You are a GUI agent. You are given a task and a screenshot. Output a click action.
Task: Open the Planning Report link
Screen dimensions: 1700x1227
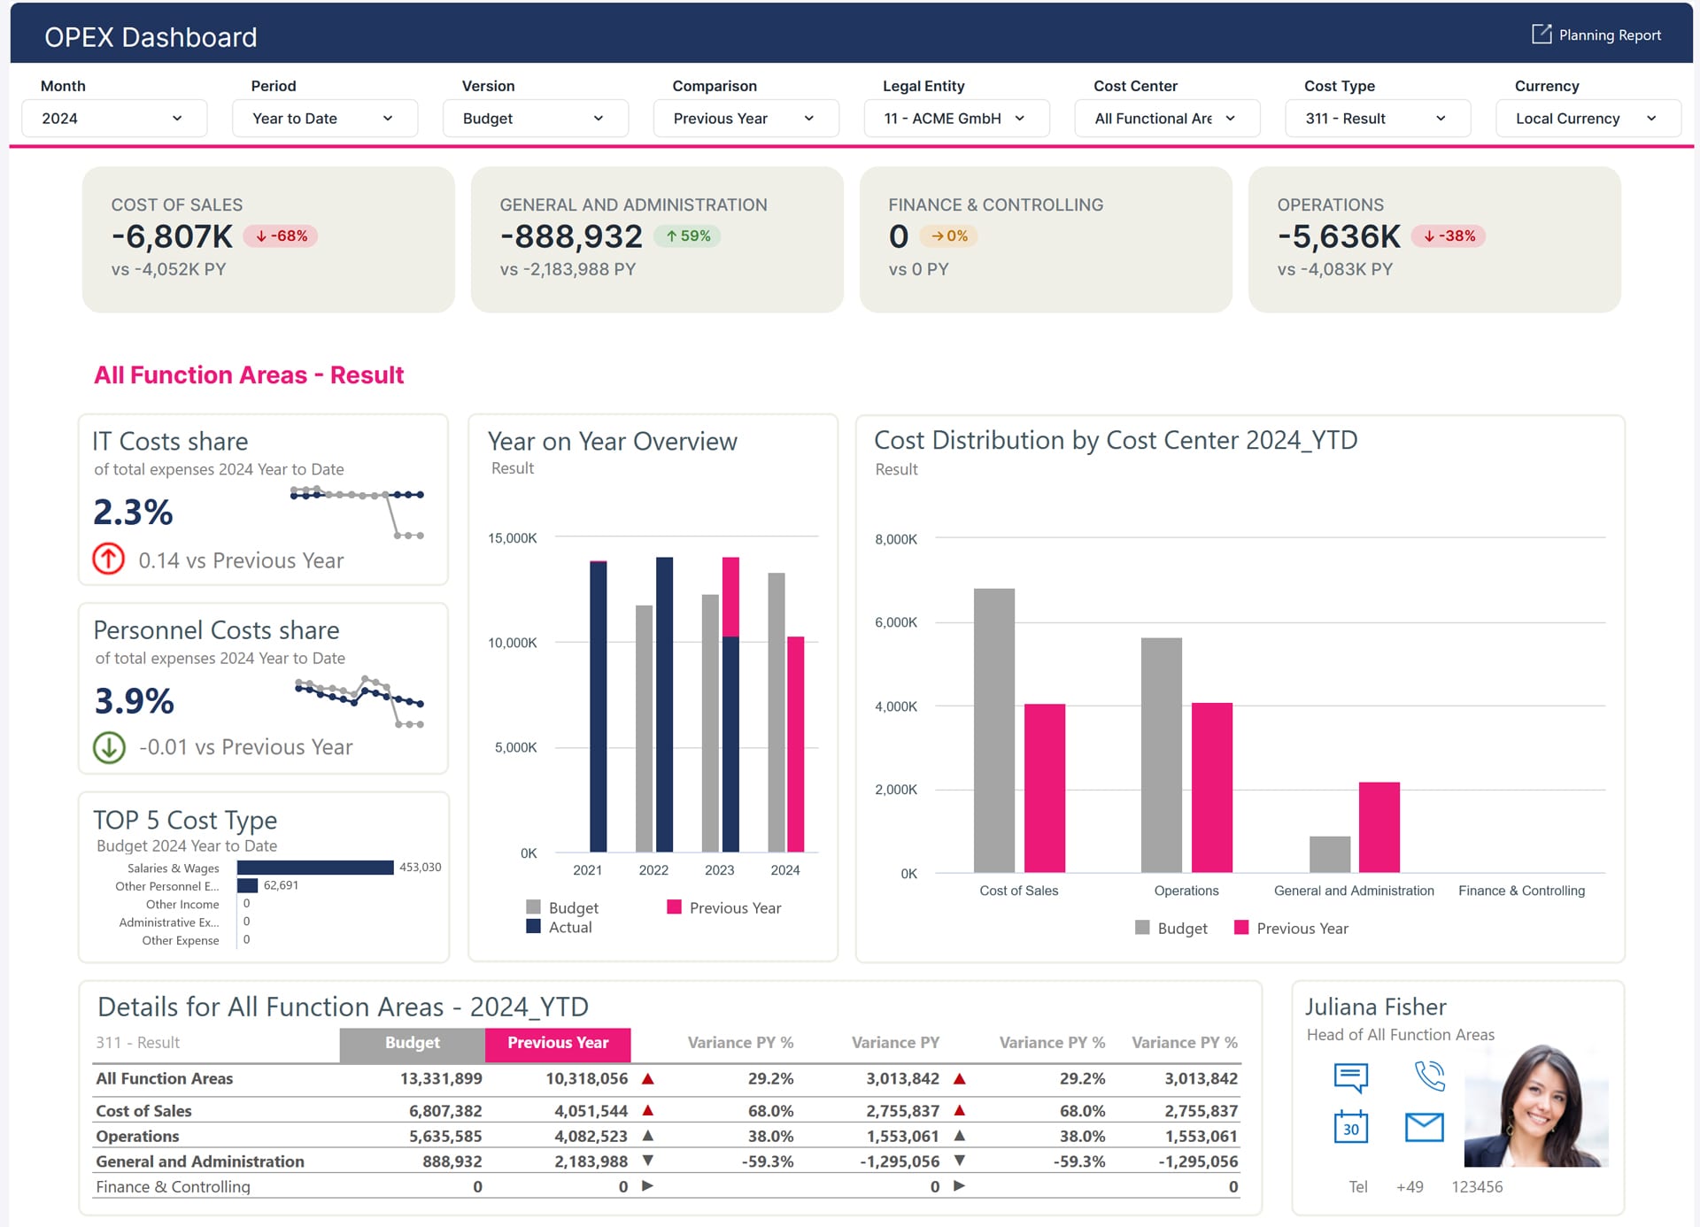pos(1609,35)
